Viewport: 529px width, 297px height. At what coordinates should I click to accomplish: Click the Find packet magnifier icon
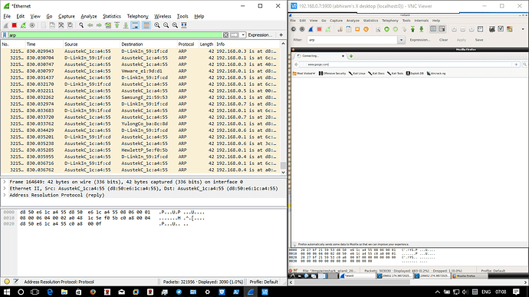click(x=81, y=25)
